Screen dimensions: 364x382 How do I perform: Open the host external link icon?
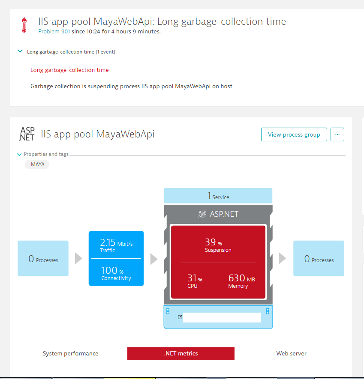(180, 317)
